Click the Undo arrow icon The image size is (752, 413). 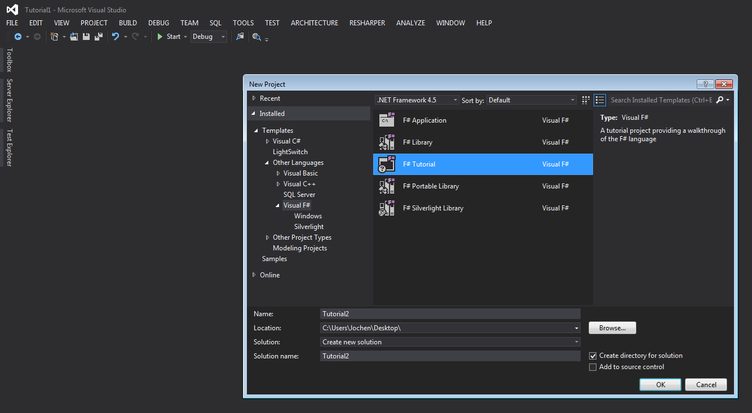tap(116, 37)
